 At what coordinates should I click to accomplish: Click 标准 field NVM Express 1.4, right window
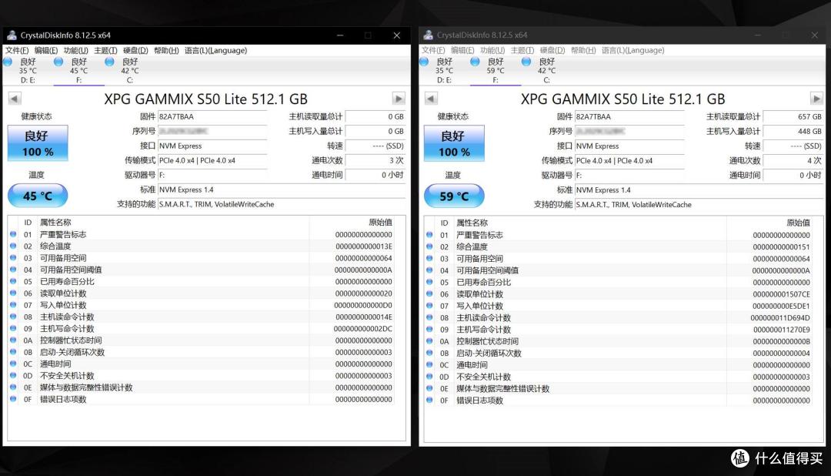(x=699, y=190)
